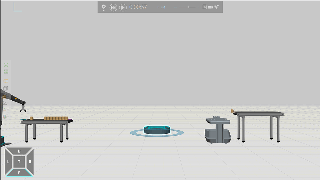Viewport: 320px width, 180px height.
Task: Fit the view to all objects
Action: point(6,65)
